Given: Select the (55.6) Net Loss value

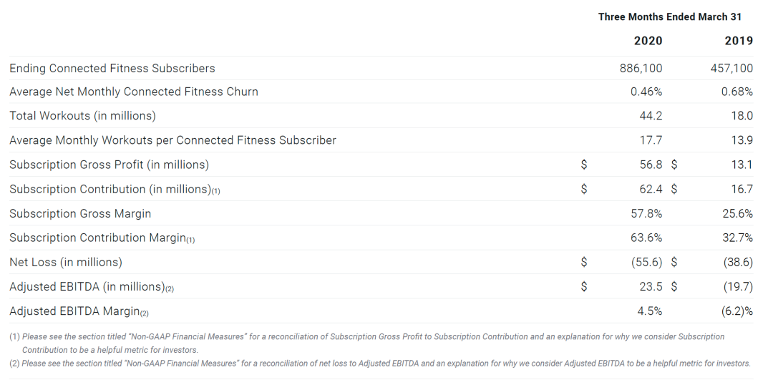Looking at the screenshot, I should pyautogui.click(x=647, y=262).
